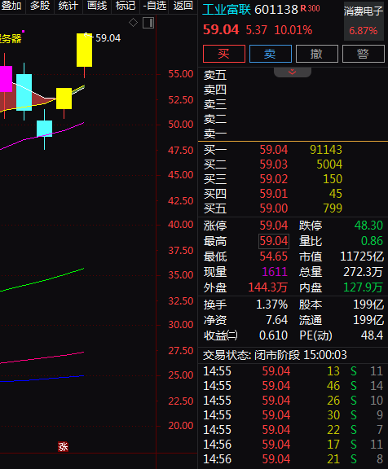Click the R300 tag icon
Image resolution: width=388 pixels, height=469 pixels.
point(311,8)
